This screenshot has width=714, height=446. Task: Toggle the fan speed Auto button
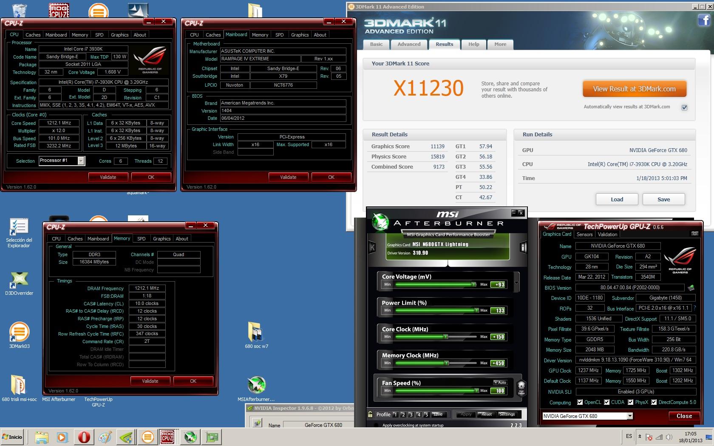tap(500, 382)
